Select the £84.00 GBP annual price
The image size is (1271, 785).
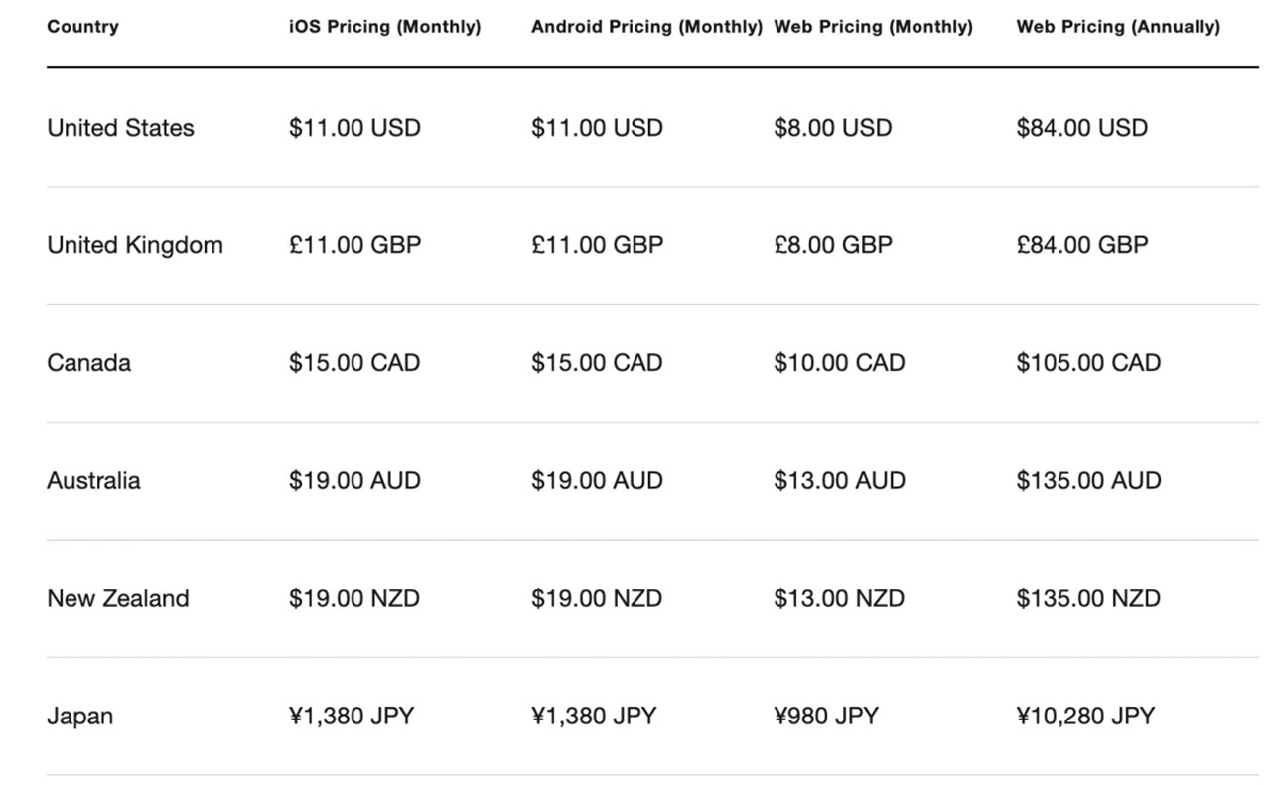(1081, 245)
